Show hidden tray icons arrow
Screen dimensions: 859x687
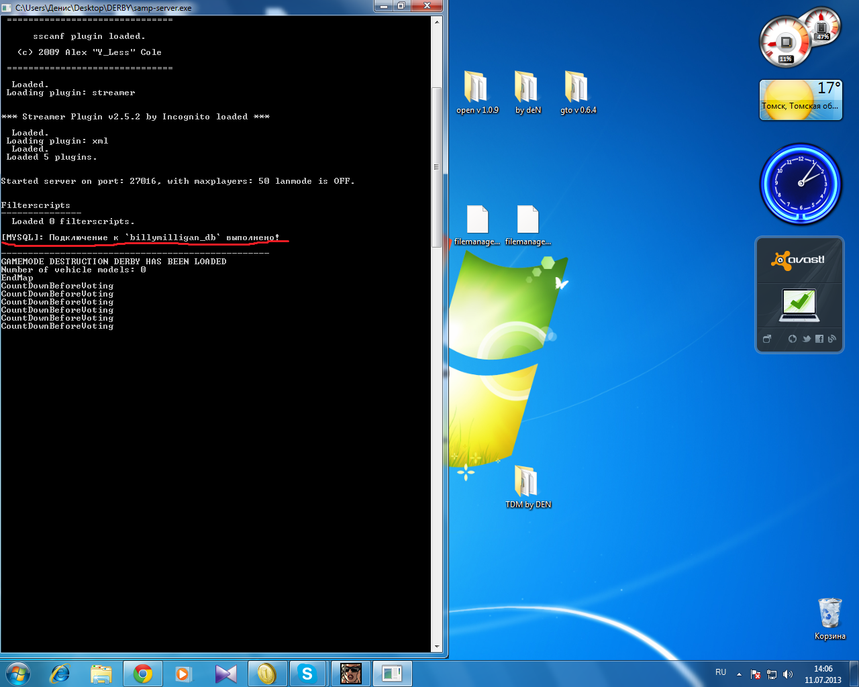[x=739, y=674]
